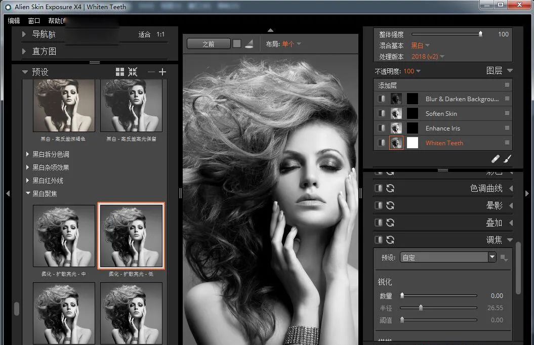534x345 pixels.
Task: Collapse the left panel with edge arrow
Action: tap(8, 193)
